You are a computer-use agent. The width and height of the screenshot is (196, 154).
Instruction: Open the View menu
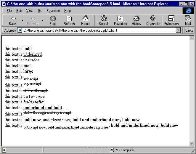(30, 11)
